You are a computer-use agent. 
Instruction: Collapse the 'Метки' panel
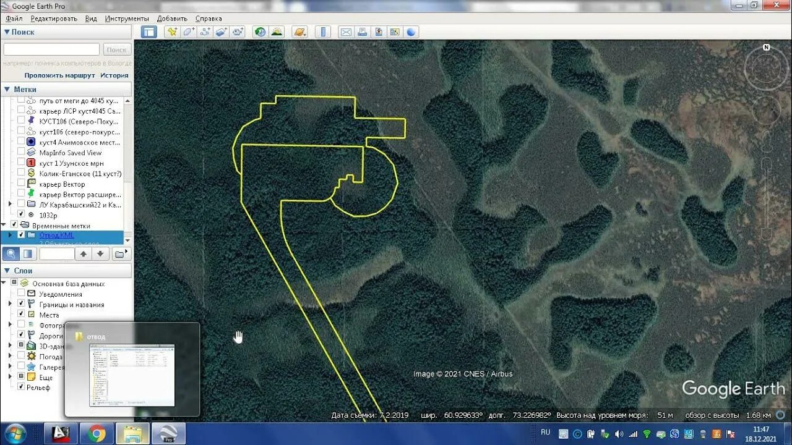coord(7,89)
